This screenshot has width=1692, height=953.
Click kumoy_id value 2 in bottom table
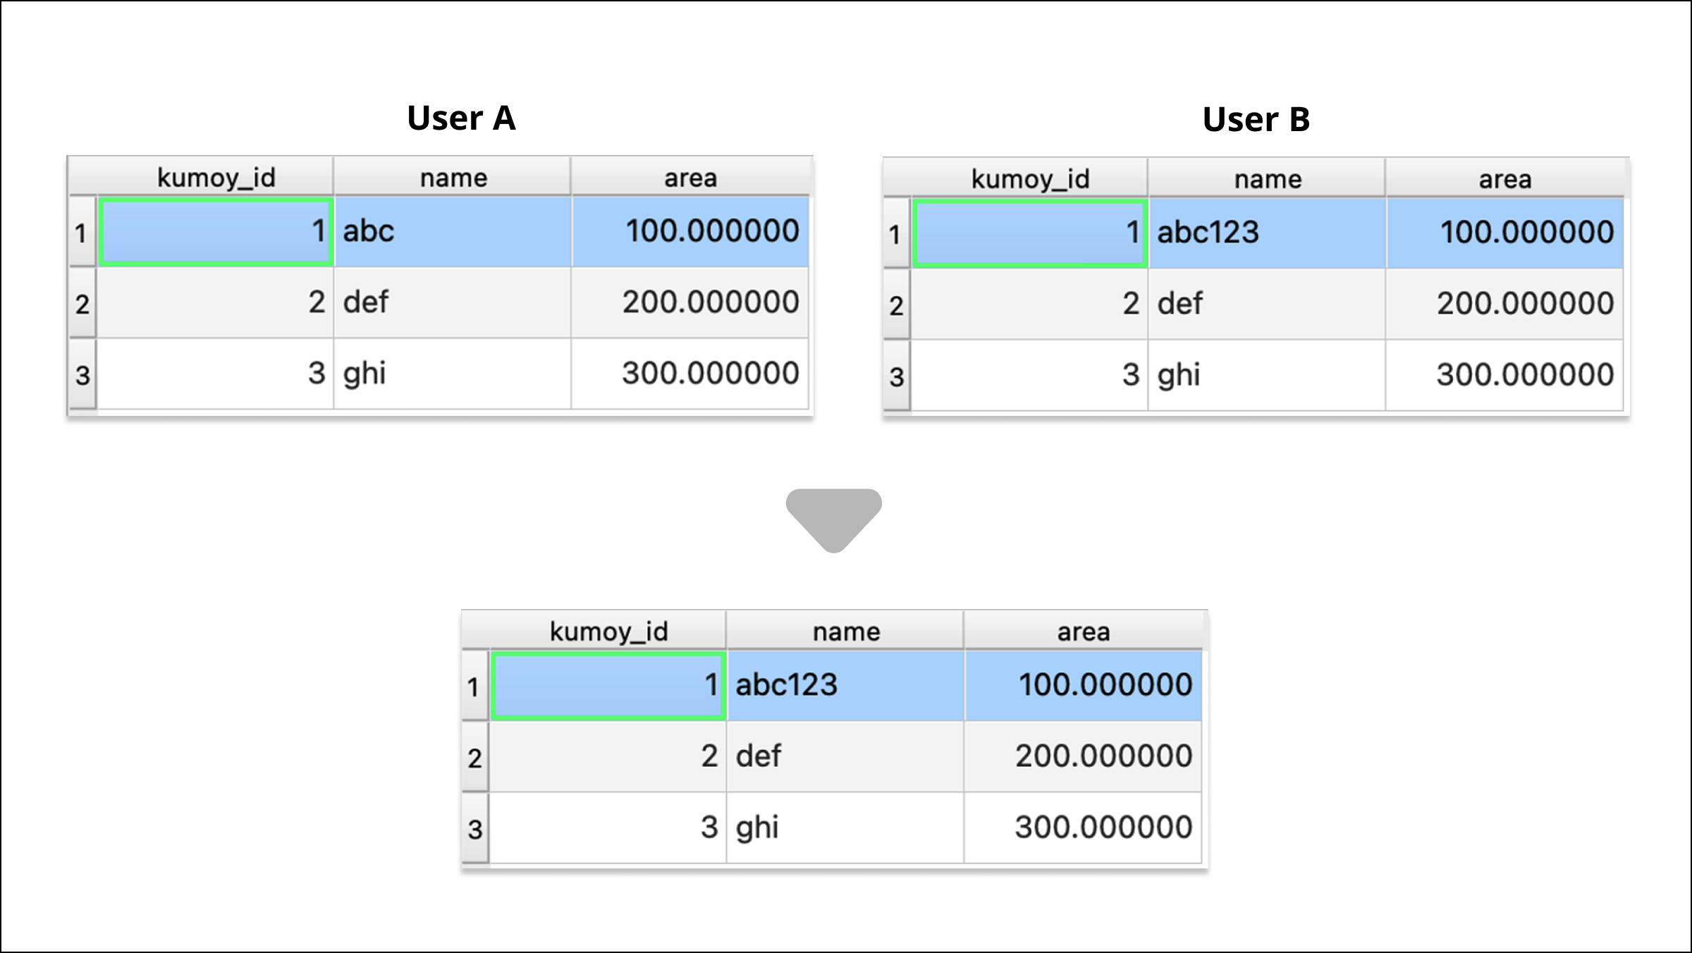pos(608,756)
